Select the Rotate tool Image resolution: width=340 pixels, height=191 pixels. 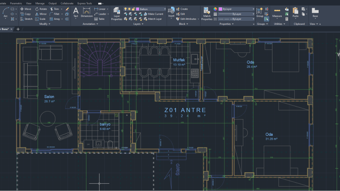pyautogui.click(x=41, y=9)
